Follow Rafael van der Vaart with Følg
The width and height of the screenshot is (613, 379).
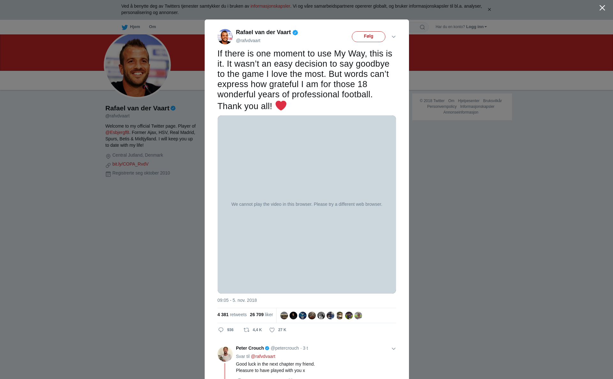pyautogui.click(x=368, y=37)
